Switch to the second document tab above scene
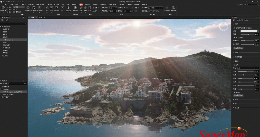The image size is (260, 137). coord(42,17)
